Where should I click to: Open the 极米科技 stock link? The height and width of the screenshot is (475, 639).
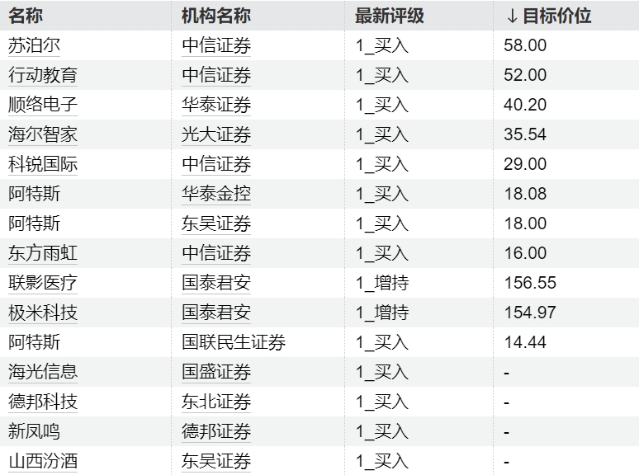pyautogui.click(x=43, y=313)
